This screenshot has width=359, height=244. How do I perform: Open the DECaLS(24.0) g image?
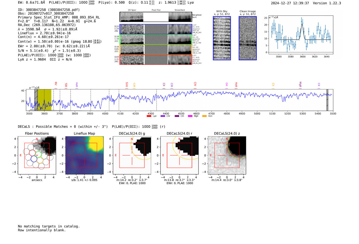click(x=132, y=155)
